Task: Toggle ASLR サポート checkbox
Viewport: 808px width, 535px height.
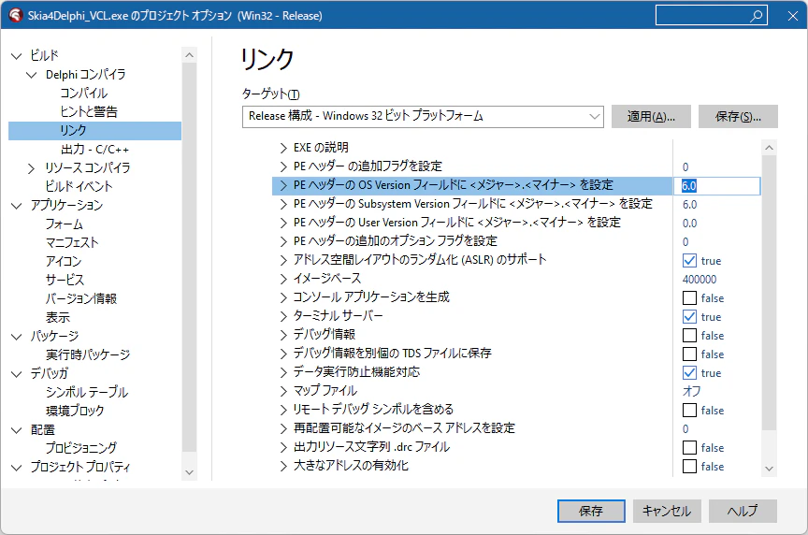Action: click(x=689, y=261)
